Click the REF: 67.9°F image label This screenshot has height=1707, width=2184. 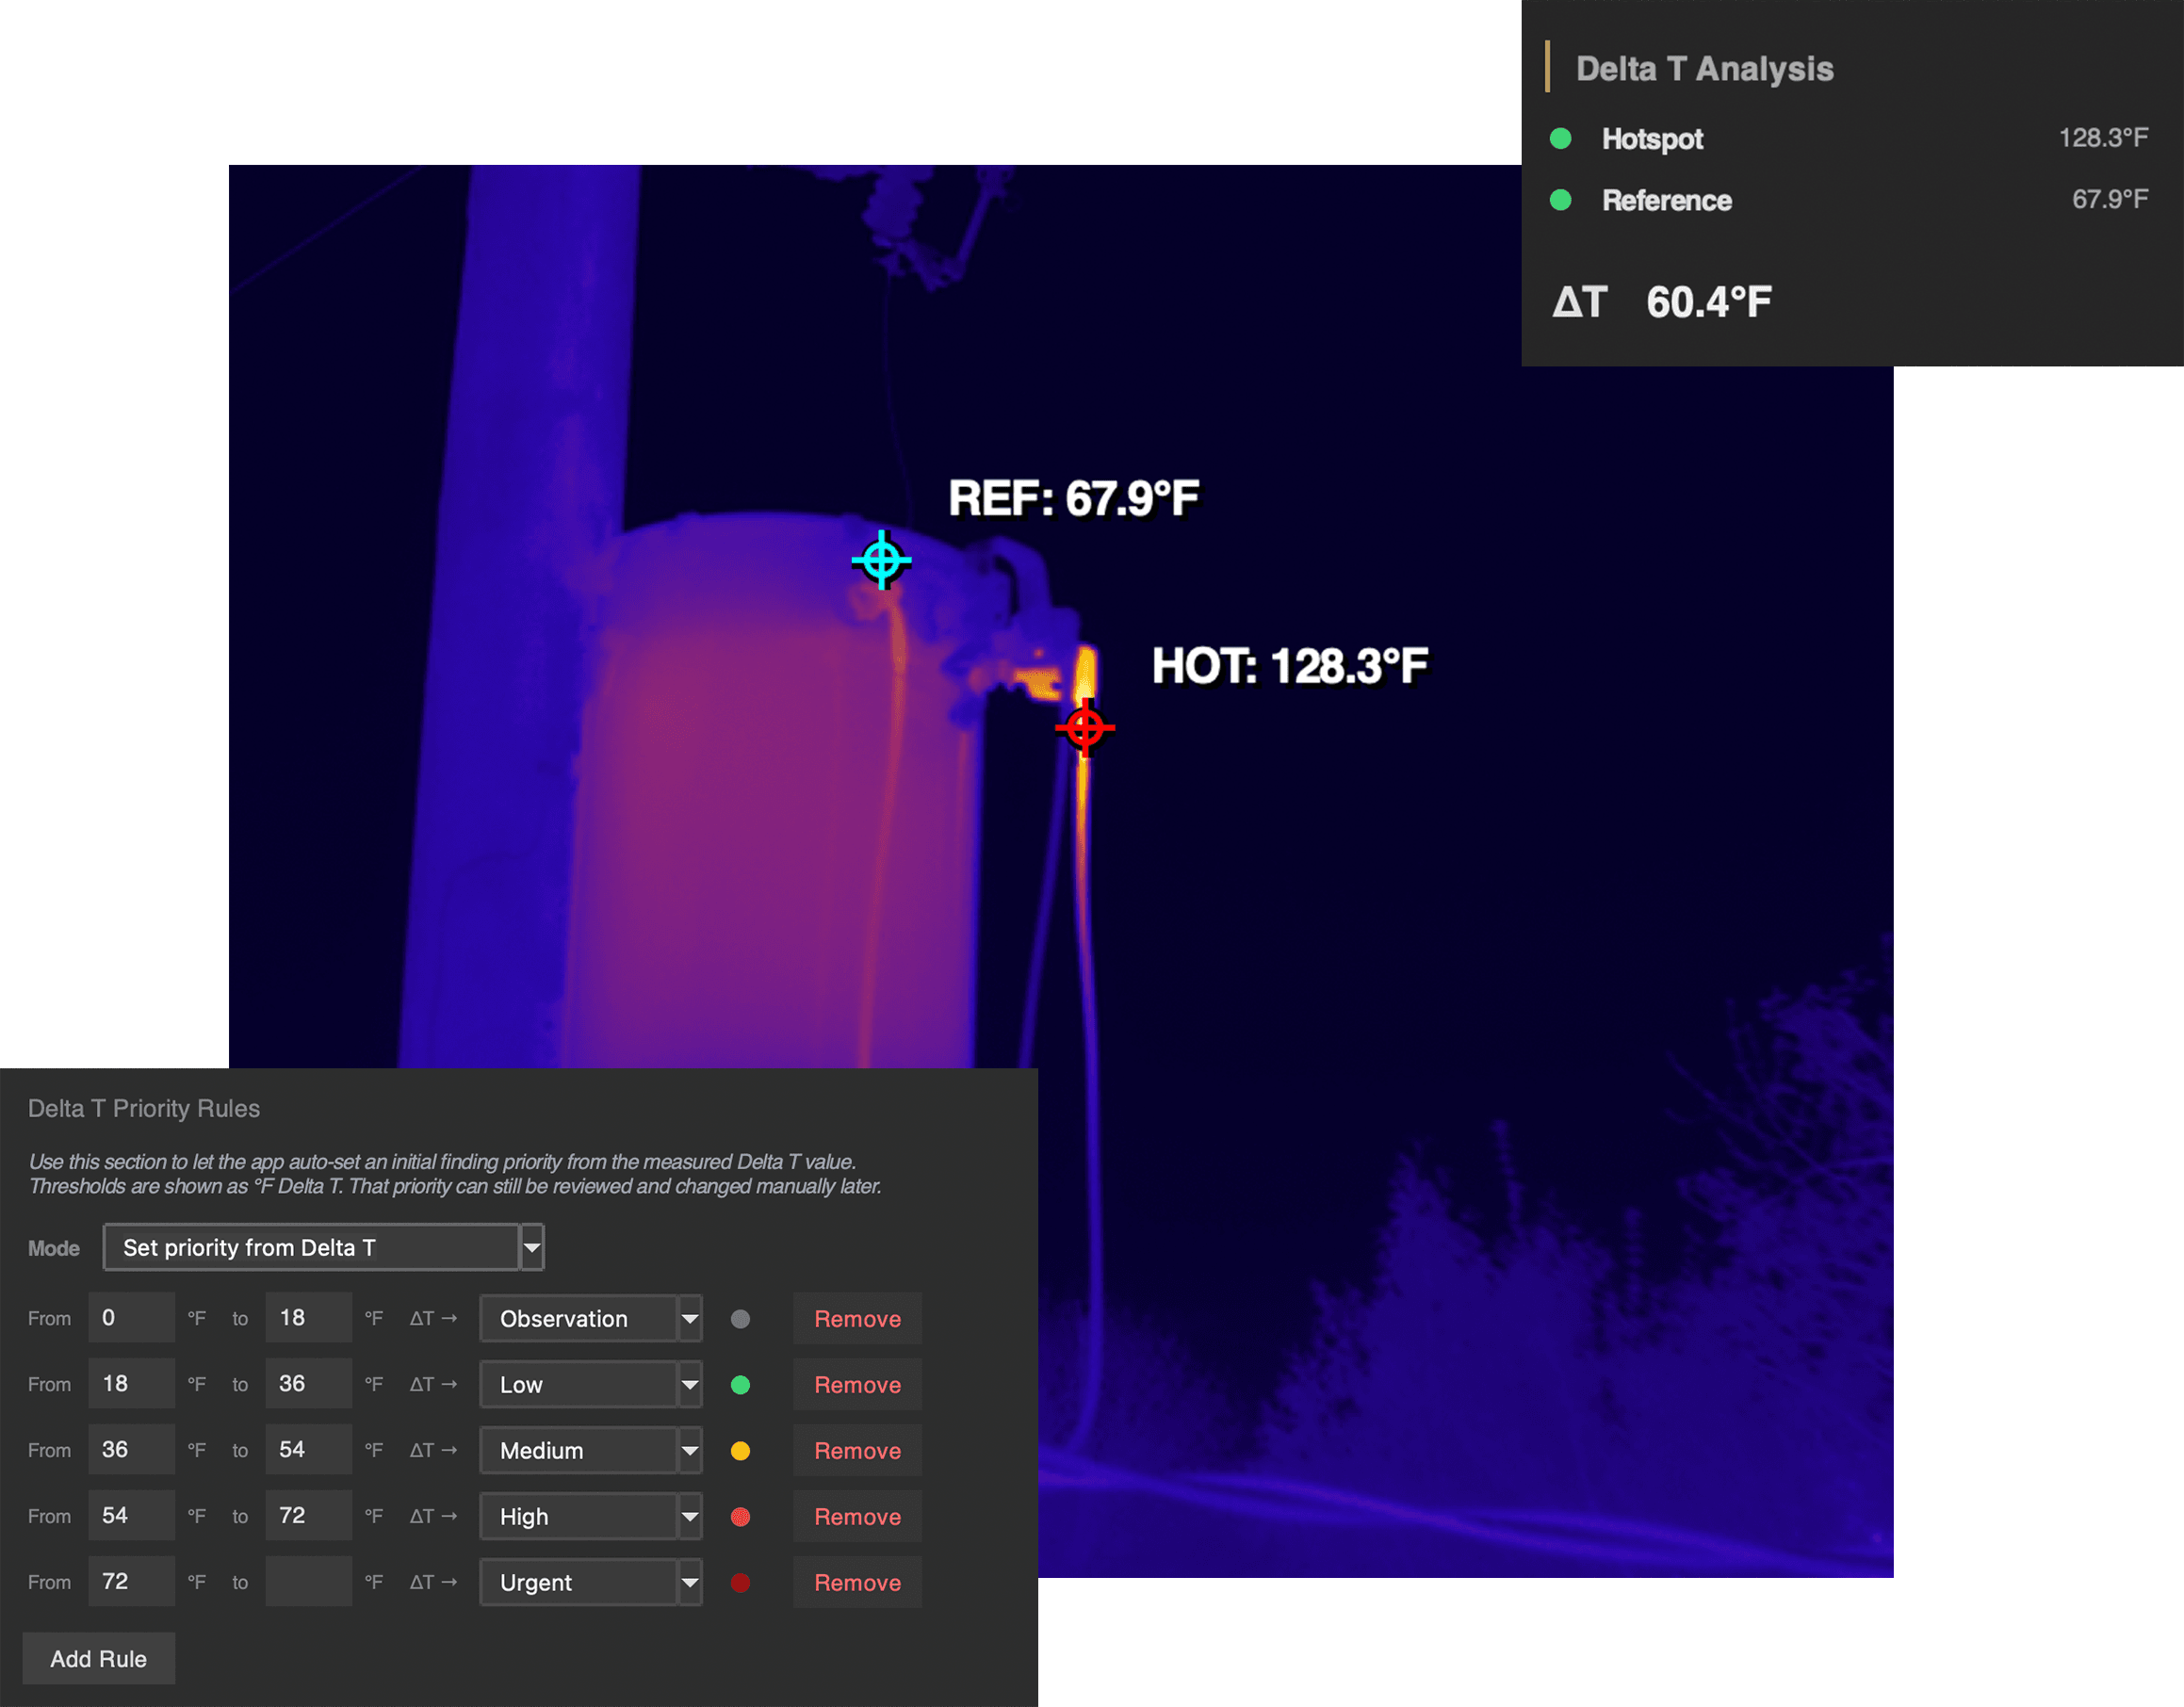tap(1073, 498)
